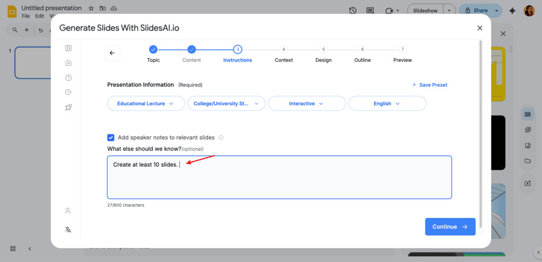Click the cloud save status icon

pyautogui.click(x=113, y=8)
